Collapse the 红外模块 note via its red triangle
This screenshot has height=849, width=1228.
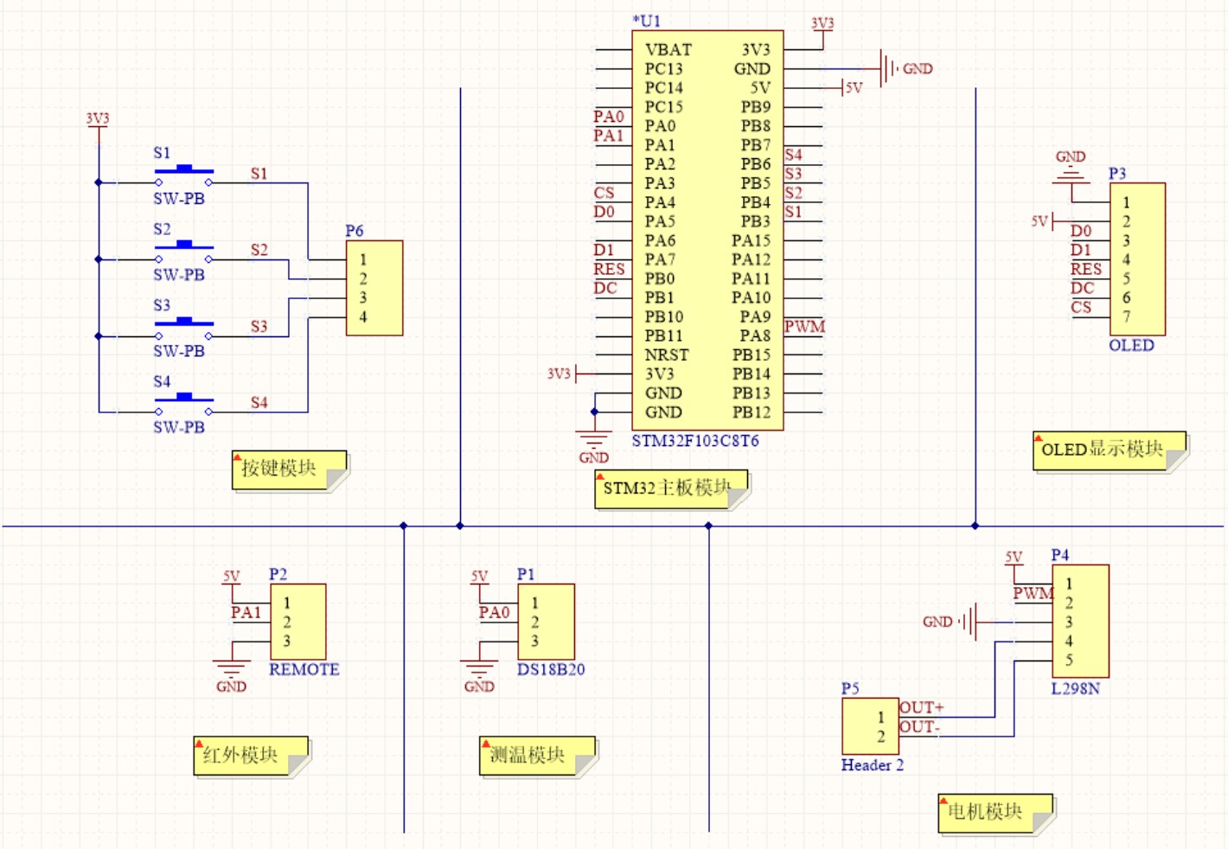pyautogui.click(x=199, y=744)
